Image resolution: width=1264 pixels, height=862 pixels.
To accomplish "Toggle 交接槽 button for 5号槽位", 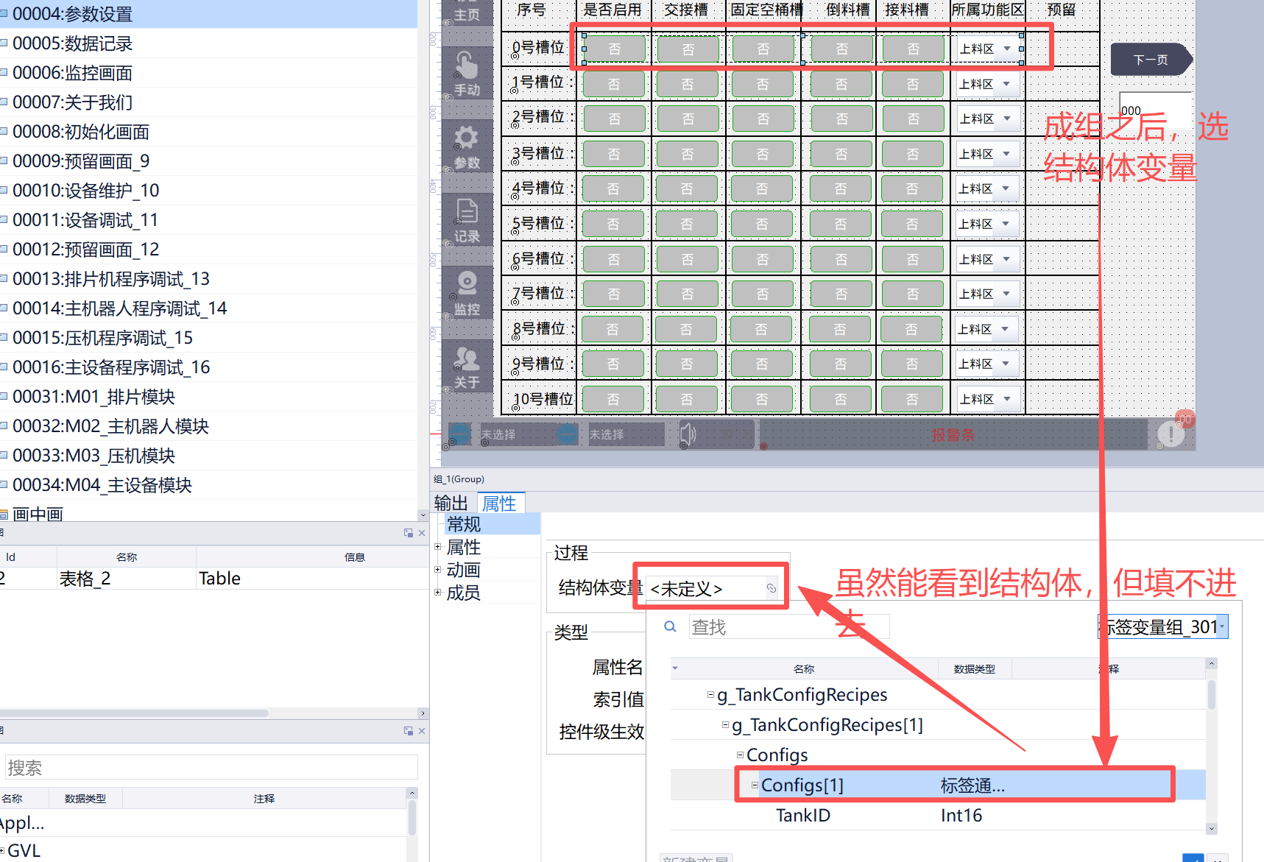I will coord(687,225).
